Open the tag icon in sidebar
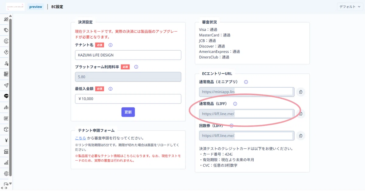This screenshot has width=365, height=191. [6, 30]
